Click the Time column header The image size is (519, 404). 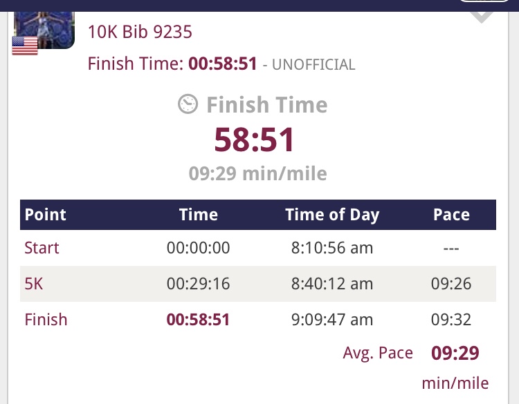click(199, 215)
